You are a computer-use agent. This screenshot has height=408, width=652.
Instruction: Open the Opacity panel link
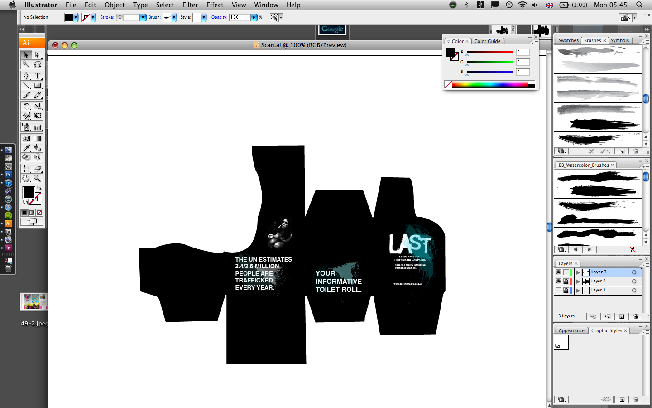click(219, 17)
